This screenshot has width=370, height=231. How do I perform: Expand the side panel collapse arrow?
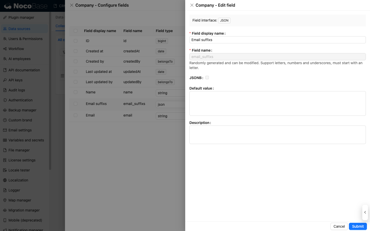click(x=365, y=212)
